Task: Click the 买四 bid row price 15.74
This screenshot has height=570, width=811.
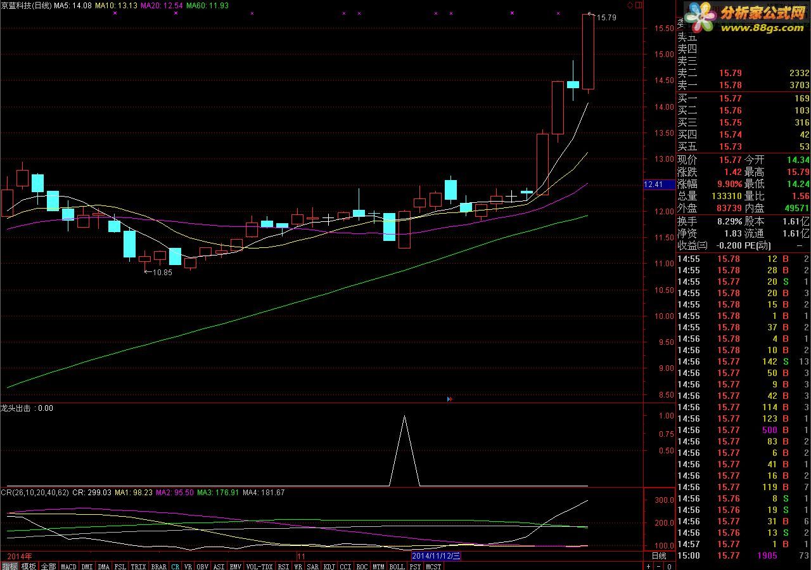Action: pos(729,134)
